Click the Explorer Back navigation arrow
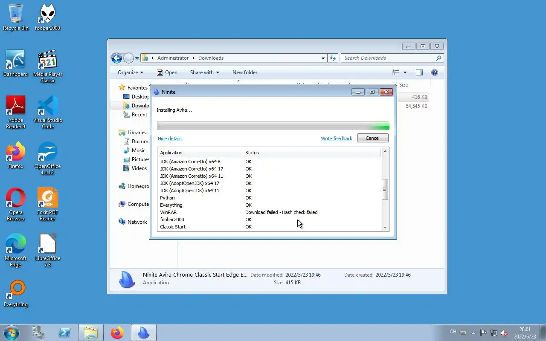The width and height of the screenshot is (546, 341). [116, 58]
